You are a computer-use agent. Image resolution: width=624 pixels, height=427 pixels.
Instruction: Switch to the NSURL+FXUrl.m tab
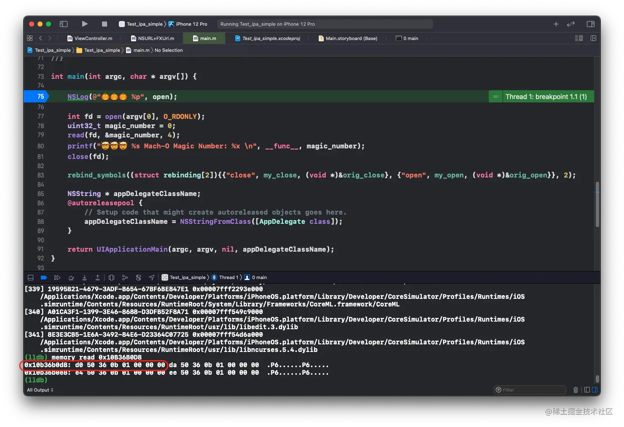pyautogui.click(x=152, y=38)
